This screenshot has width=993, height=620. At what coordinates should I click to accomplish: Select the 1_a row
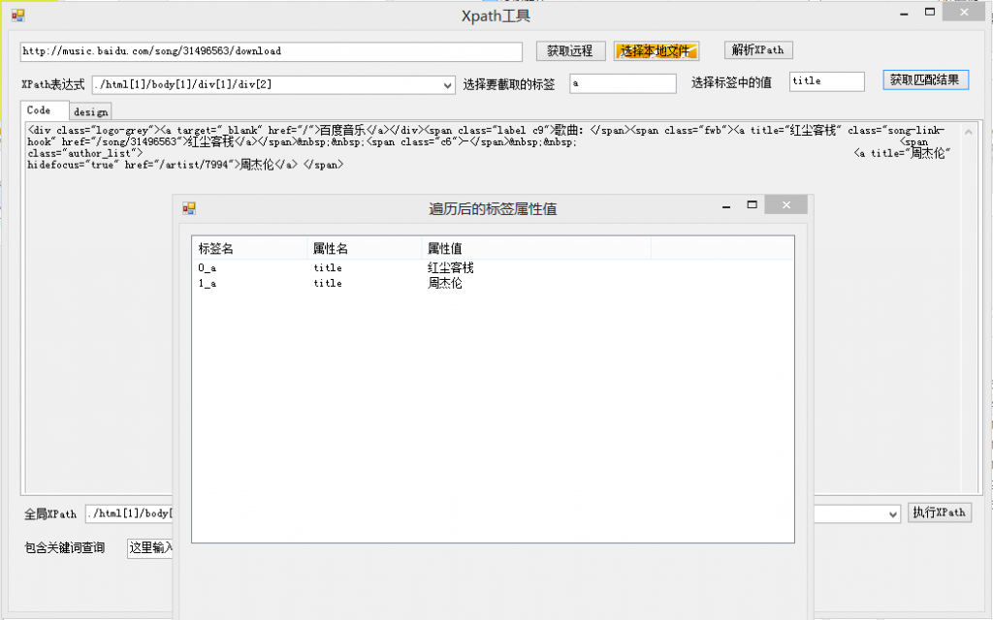point(493,284)
